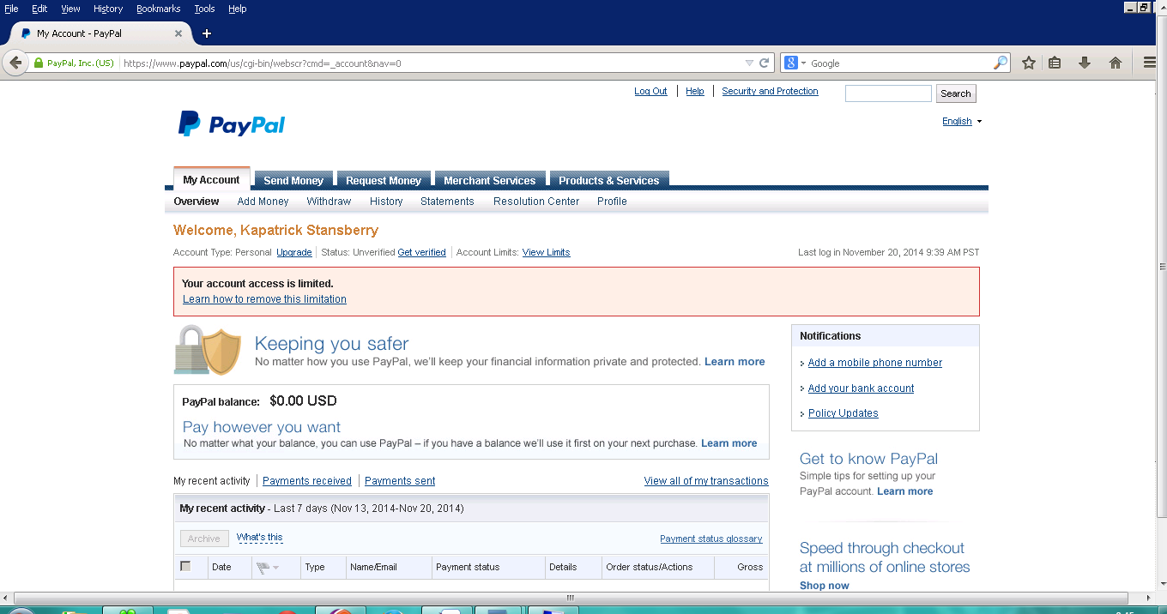Click the PayPal site search field
The width and height of the screenshot is (1167, 614).
click(x=888, y=93)
